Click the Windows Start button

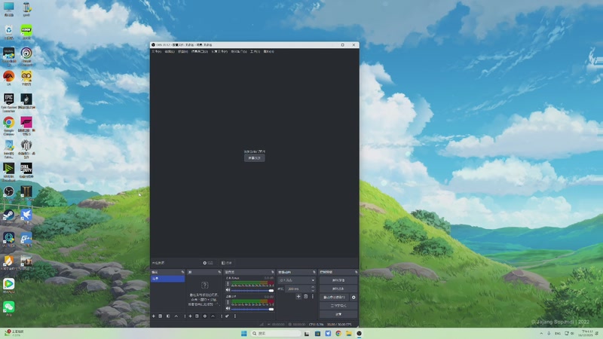coord(243,333)
